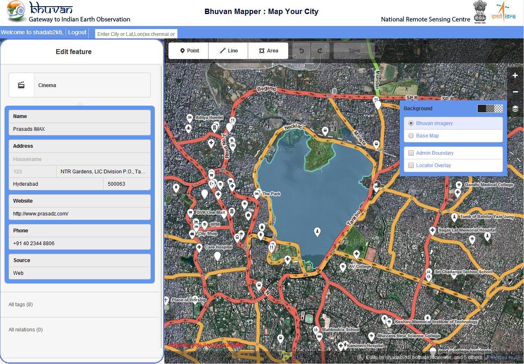Edit the Name field Prasads IMAX
The height and width of the screenshot is (364, 524).
80,129
